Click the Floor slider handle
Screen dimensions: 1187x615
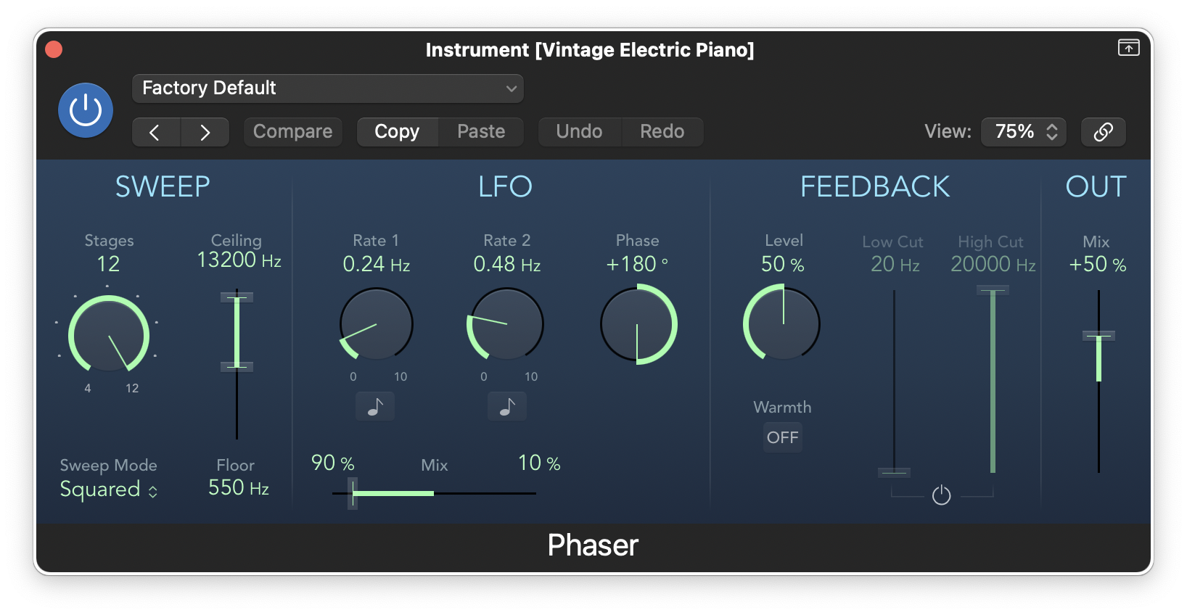[x=237, y=367]
